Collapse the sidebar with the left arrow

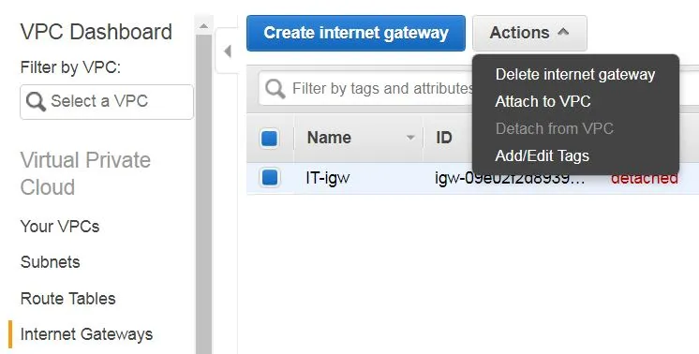point(228,52)
